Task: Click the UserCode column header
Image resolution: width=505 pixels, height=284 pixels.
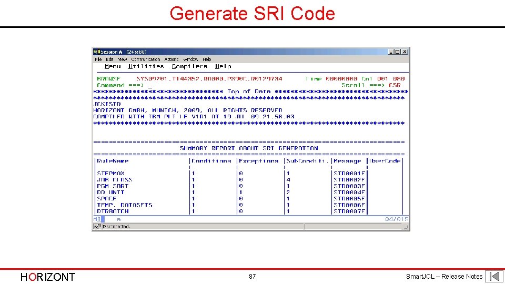Action: pyautogui.click(x=385, y=161)
